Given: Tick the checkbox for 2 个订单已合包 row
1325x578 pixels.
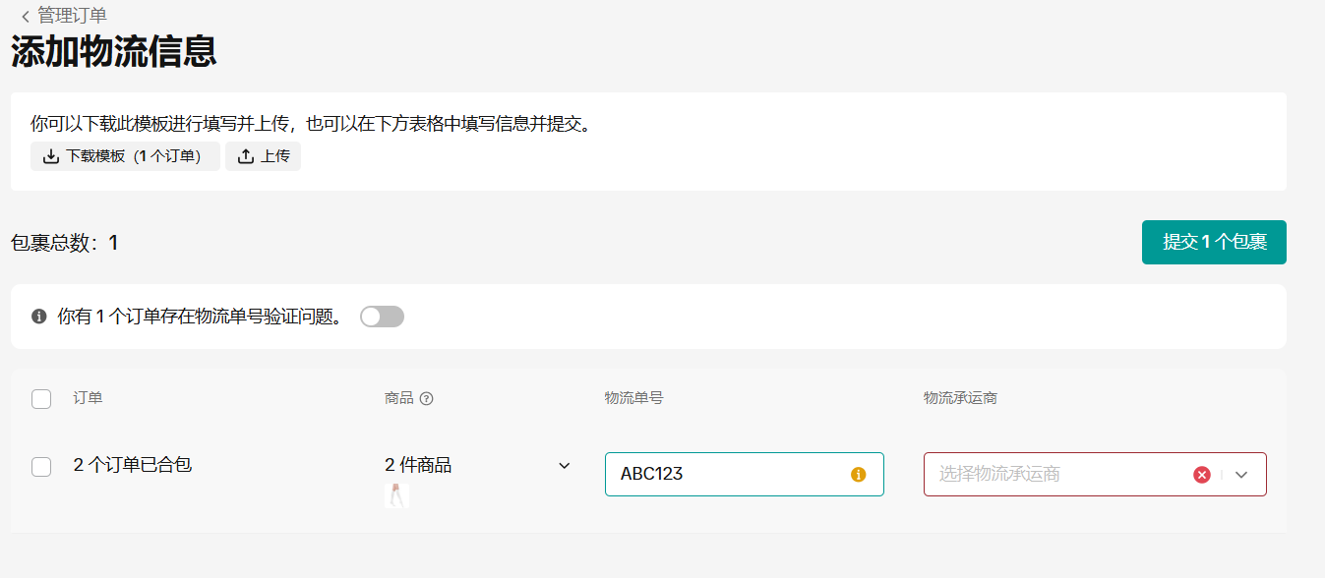Looking at the screenshot, I should pyautogui.click(x=41, y=467).
